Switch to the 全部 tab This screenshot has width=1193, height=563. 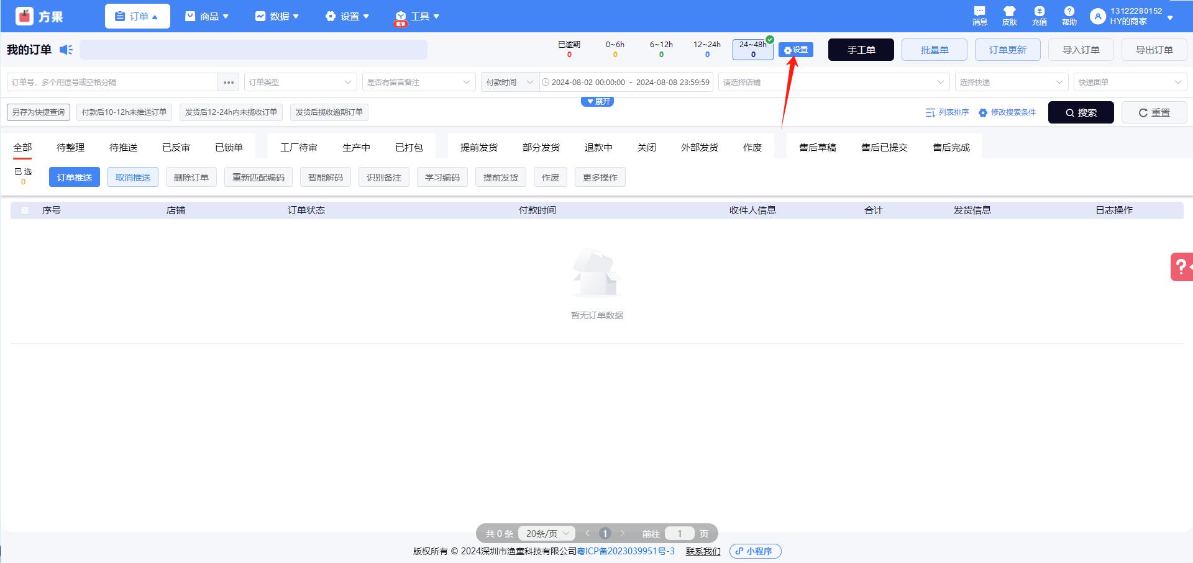(22, 147)
